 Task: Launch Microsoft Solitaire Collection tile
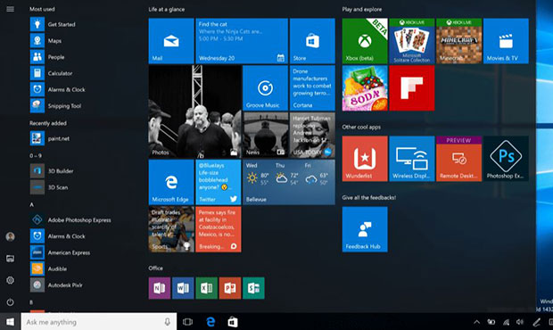click(x=411, y=41)
